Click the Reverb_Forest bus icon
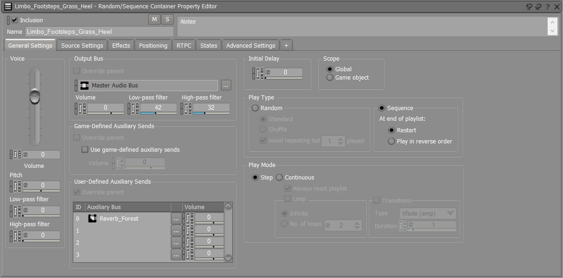 92,218
